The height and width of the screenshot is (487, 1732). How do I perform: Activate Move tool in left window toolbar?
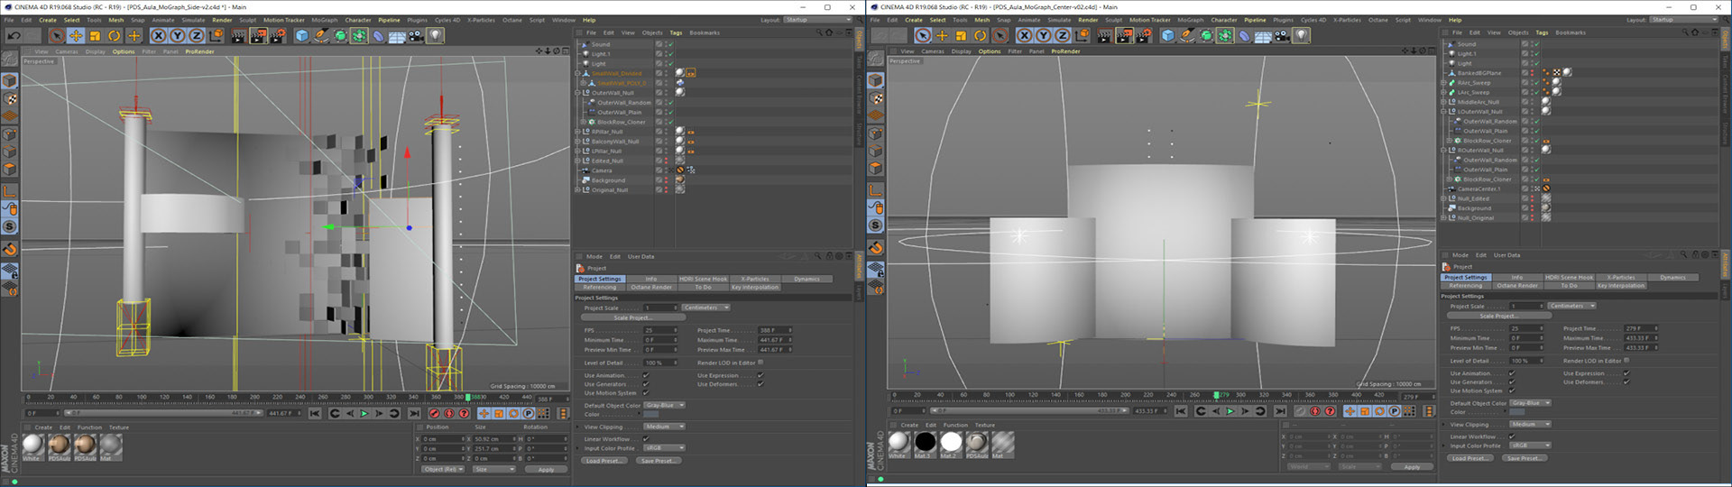pyautogui.click(x=76, y=36)
